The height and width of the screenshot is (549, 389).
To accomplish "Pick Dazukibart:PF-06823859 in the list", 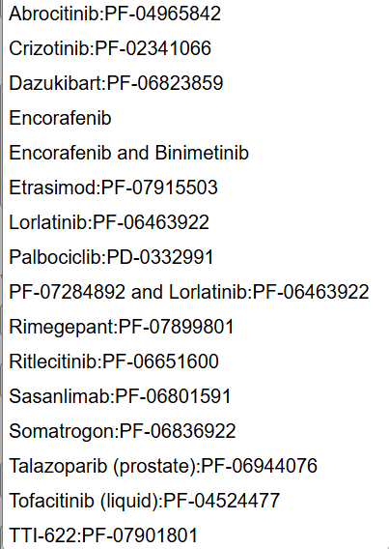I will tap(196, 83).
